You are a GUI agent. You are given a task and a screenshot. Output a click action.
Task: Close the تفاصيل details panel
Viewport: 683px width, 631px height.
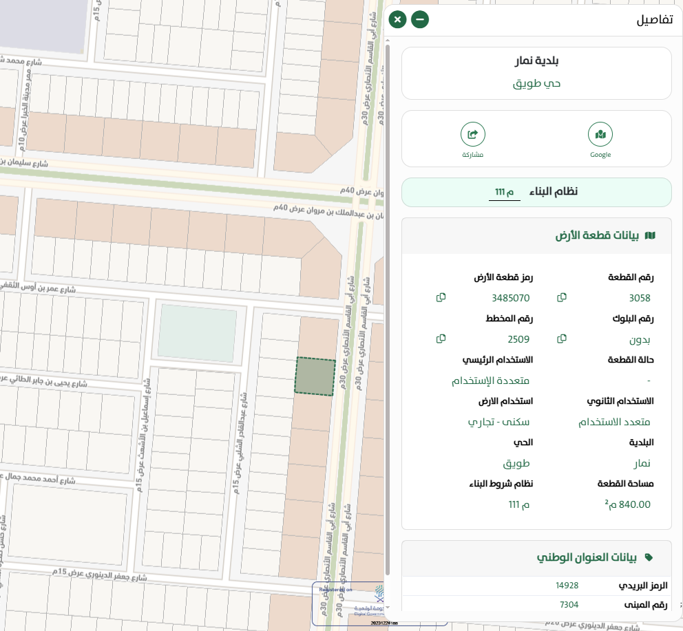[397, 19]
